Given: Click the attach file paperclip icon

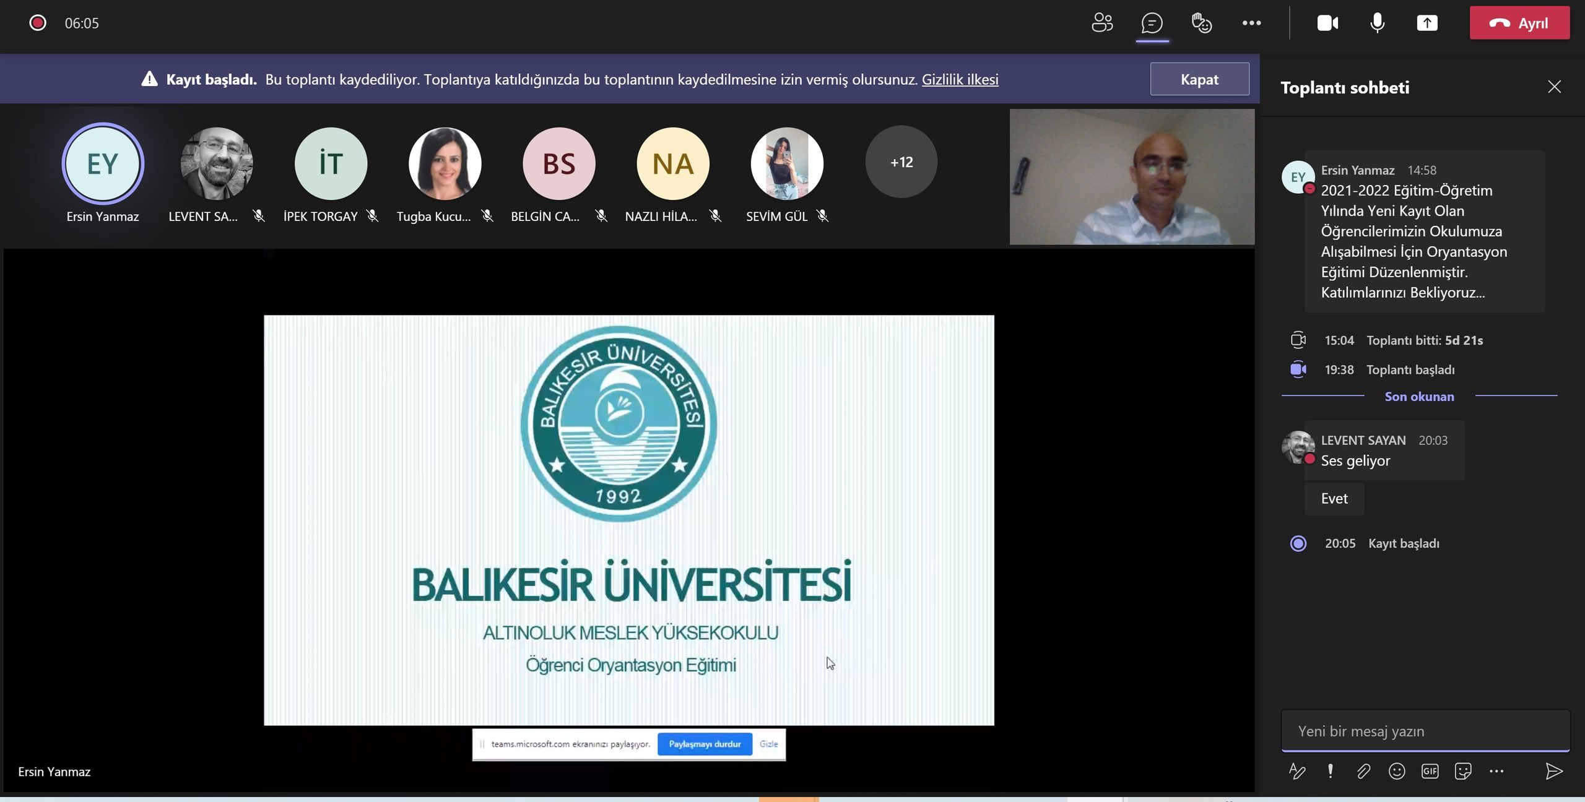Looking at the screenshot, I should [1363, 771].
